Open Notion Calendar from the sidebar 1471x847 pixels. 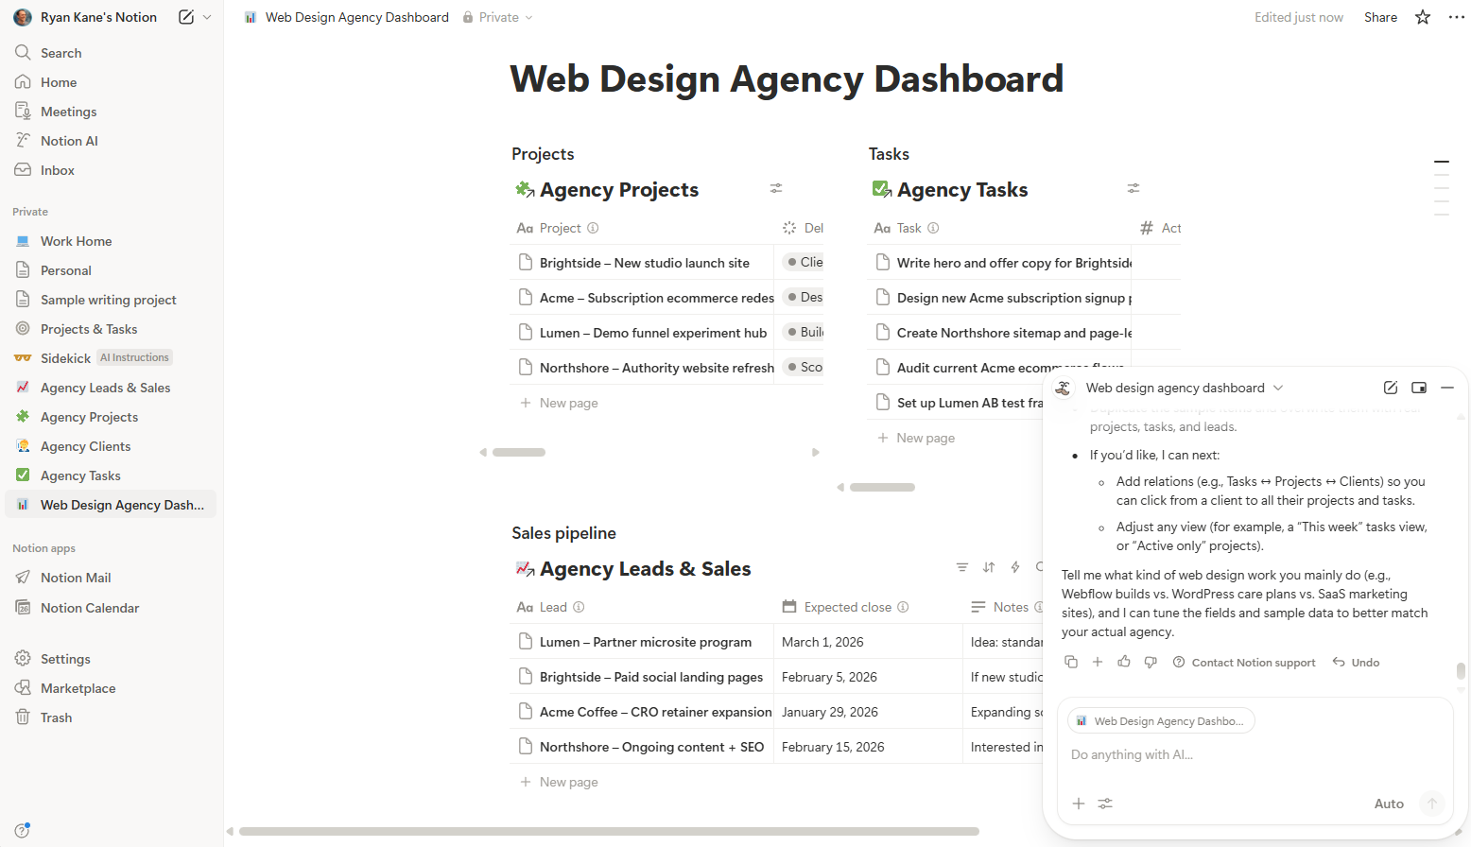[x=89, y=607]
